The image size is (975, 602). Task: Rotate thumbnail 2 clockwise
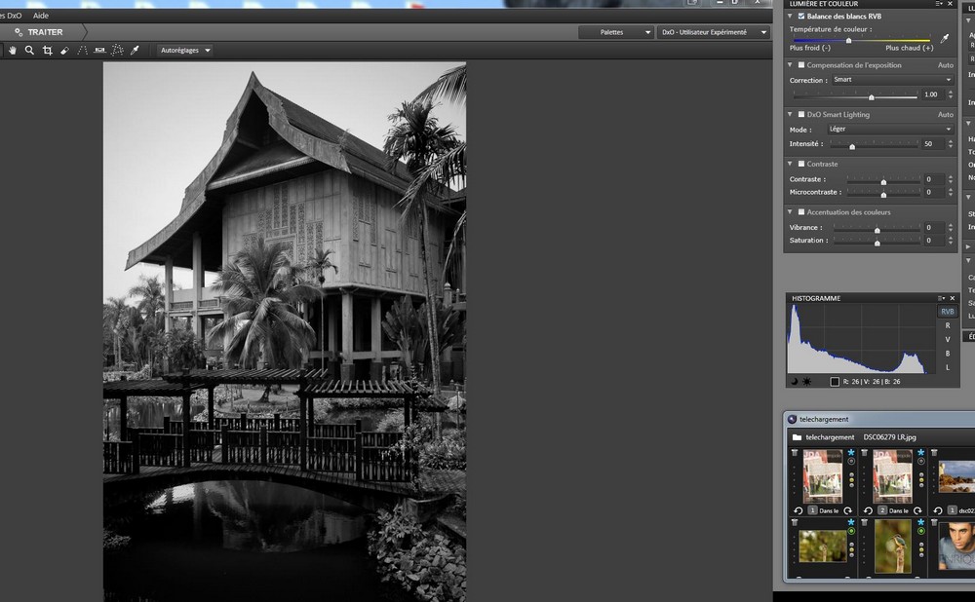[917, 510]
